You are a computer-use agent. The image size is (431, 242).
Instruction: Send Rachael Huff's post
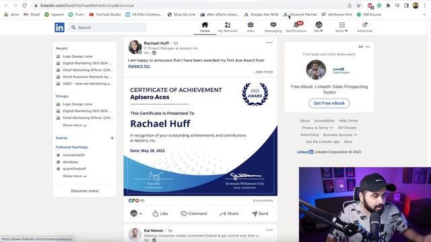point(260,214)
